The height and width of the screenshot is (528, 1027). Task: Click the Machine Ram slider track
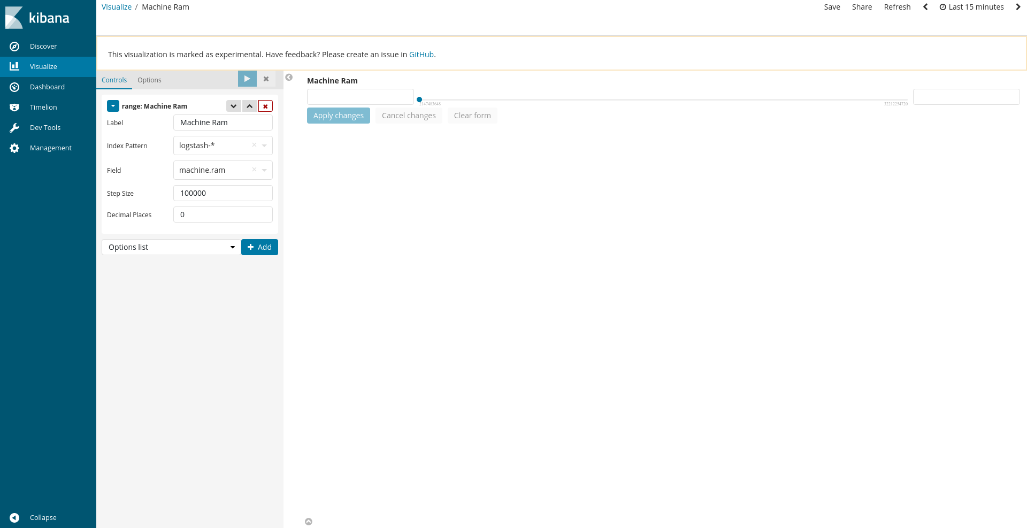(663, 100)
